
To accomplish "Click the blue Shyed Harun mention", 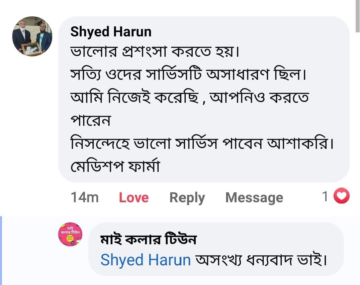I will (145, 260).
